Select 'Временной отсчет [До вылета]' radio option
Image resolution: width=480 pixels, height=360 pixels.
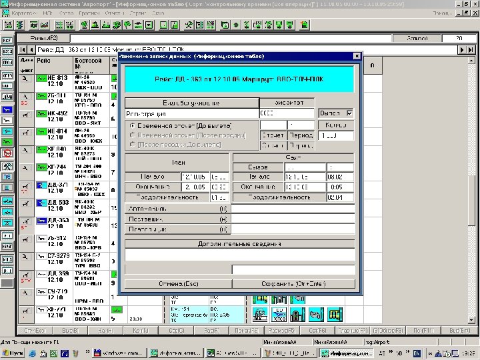[x=132, y=125]
